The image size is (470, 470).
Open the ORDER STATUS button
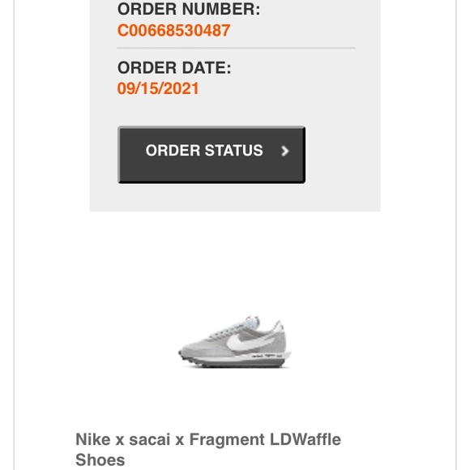(x=211, y=154)
